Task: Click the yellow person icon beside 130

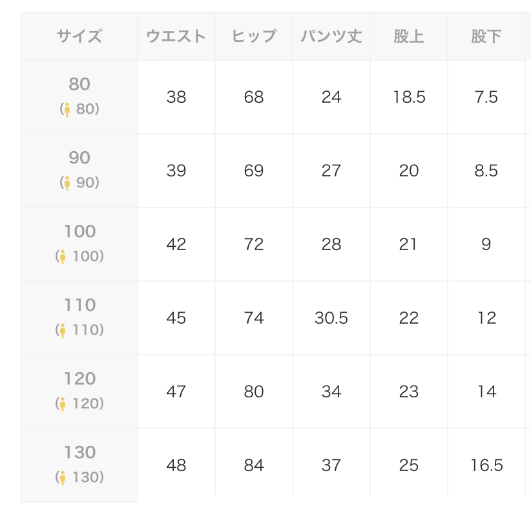Action: 63,477
